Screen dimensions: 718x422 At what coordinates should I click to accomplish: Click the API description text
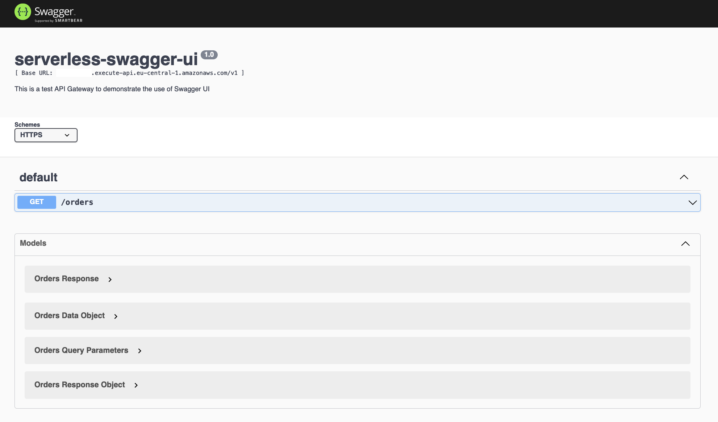click(112, 89)
